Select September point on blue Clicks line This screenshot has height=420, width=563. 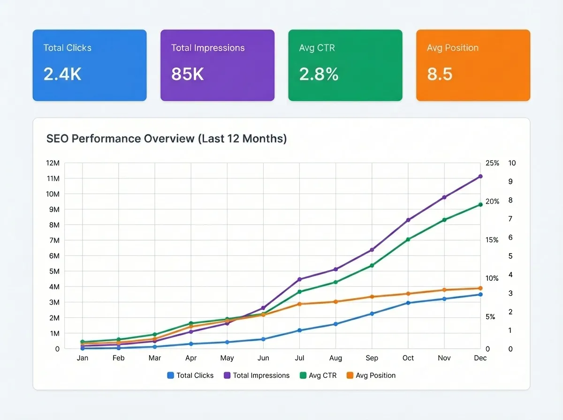tap(372, 314)
